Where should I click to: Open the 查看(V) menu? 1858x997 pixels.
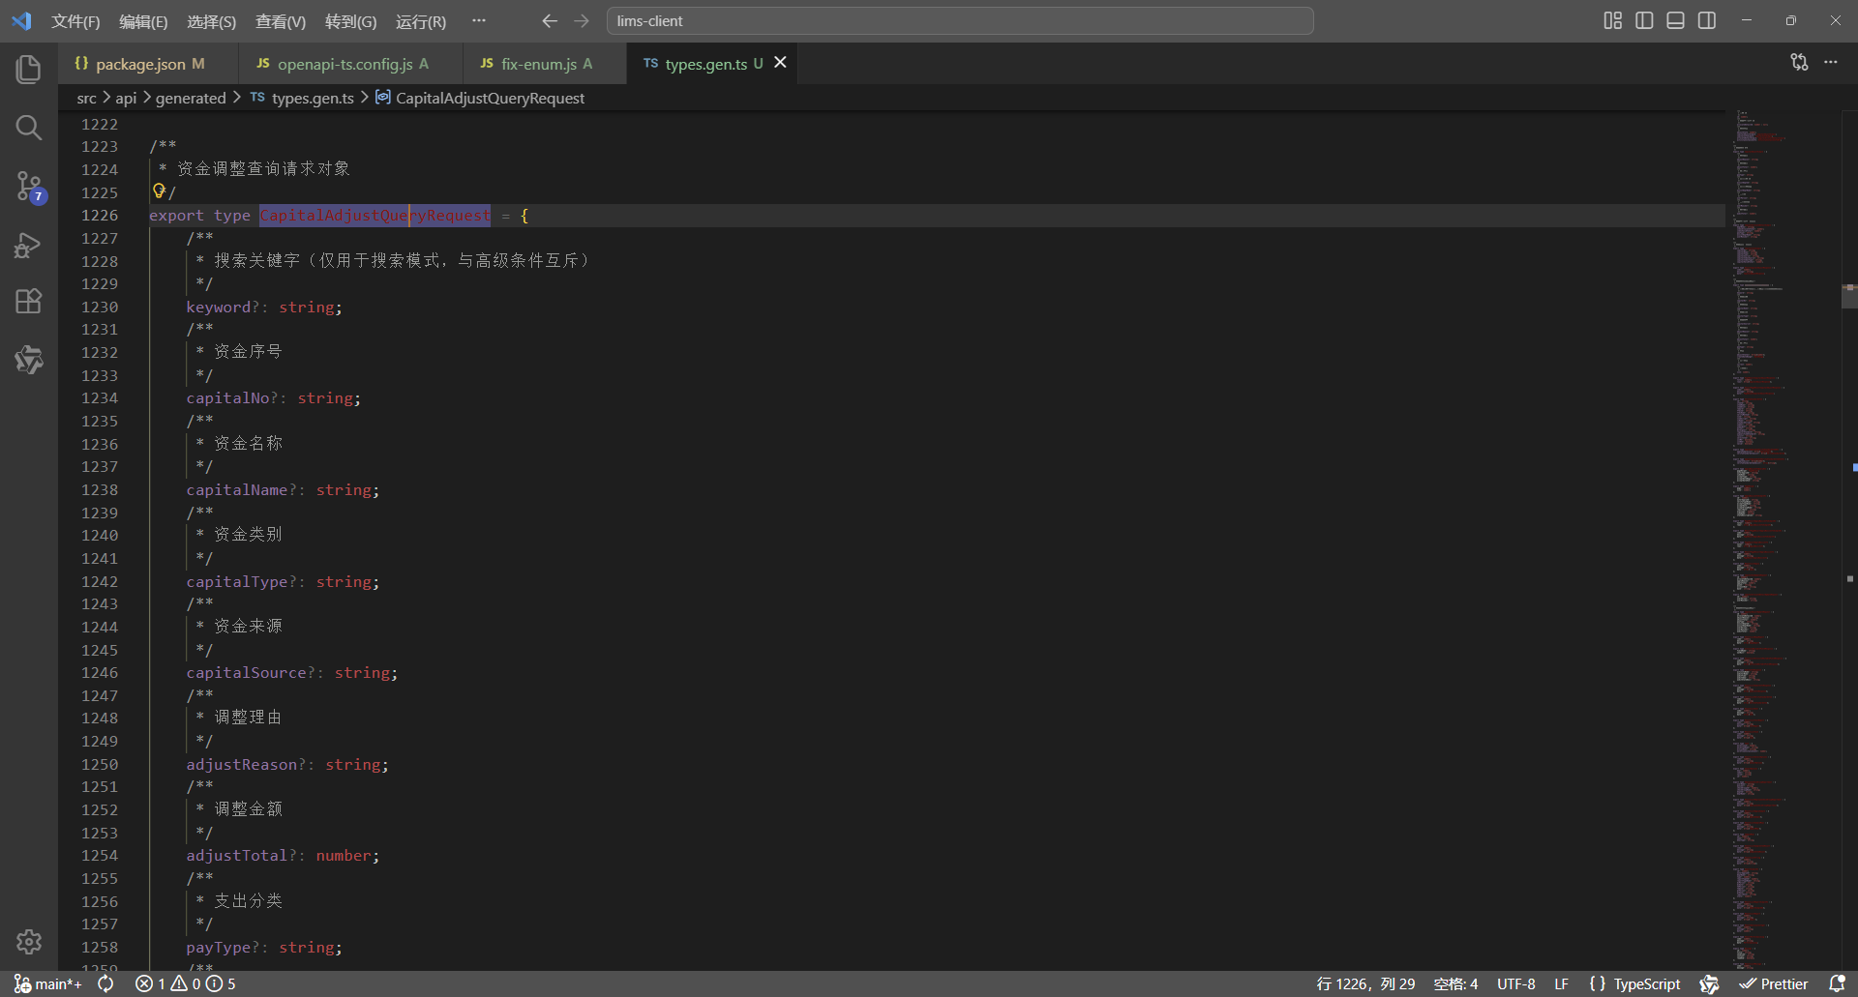(x=281, y=21)
